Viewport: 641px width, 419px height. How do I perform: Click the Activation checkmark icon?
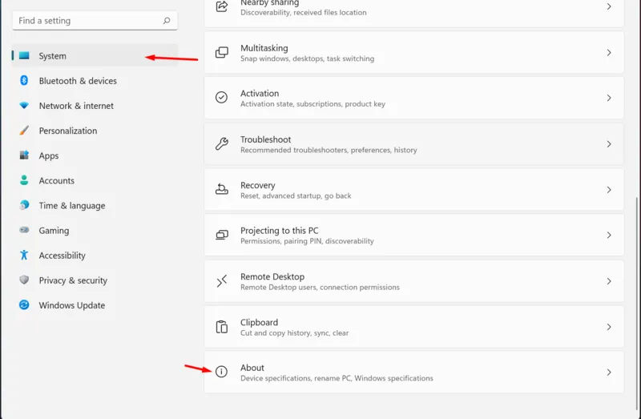point(222,98)
